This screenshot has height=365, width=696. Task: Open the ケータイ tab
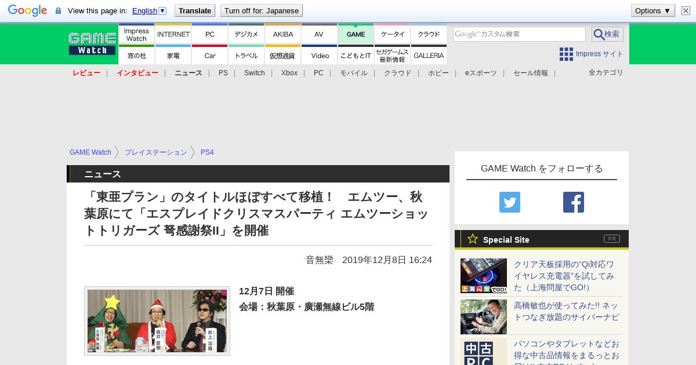[392, 34]
